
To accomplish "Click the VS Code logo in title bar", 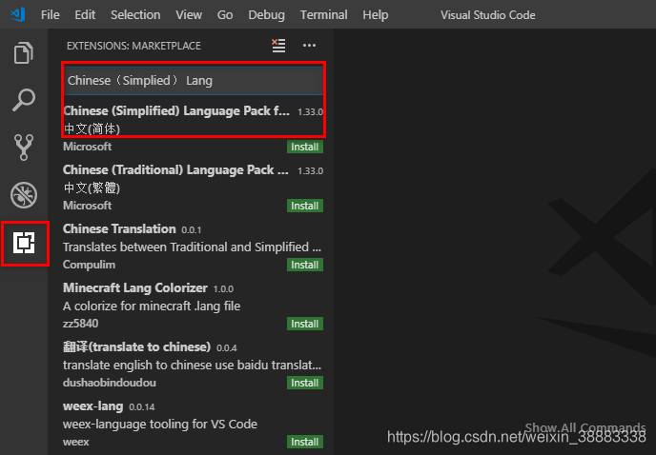I will pyautogui.click(x=18, y=14).
